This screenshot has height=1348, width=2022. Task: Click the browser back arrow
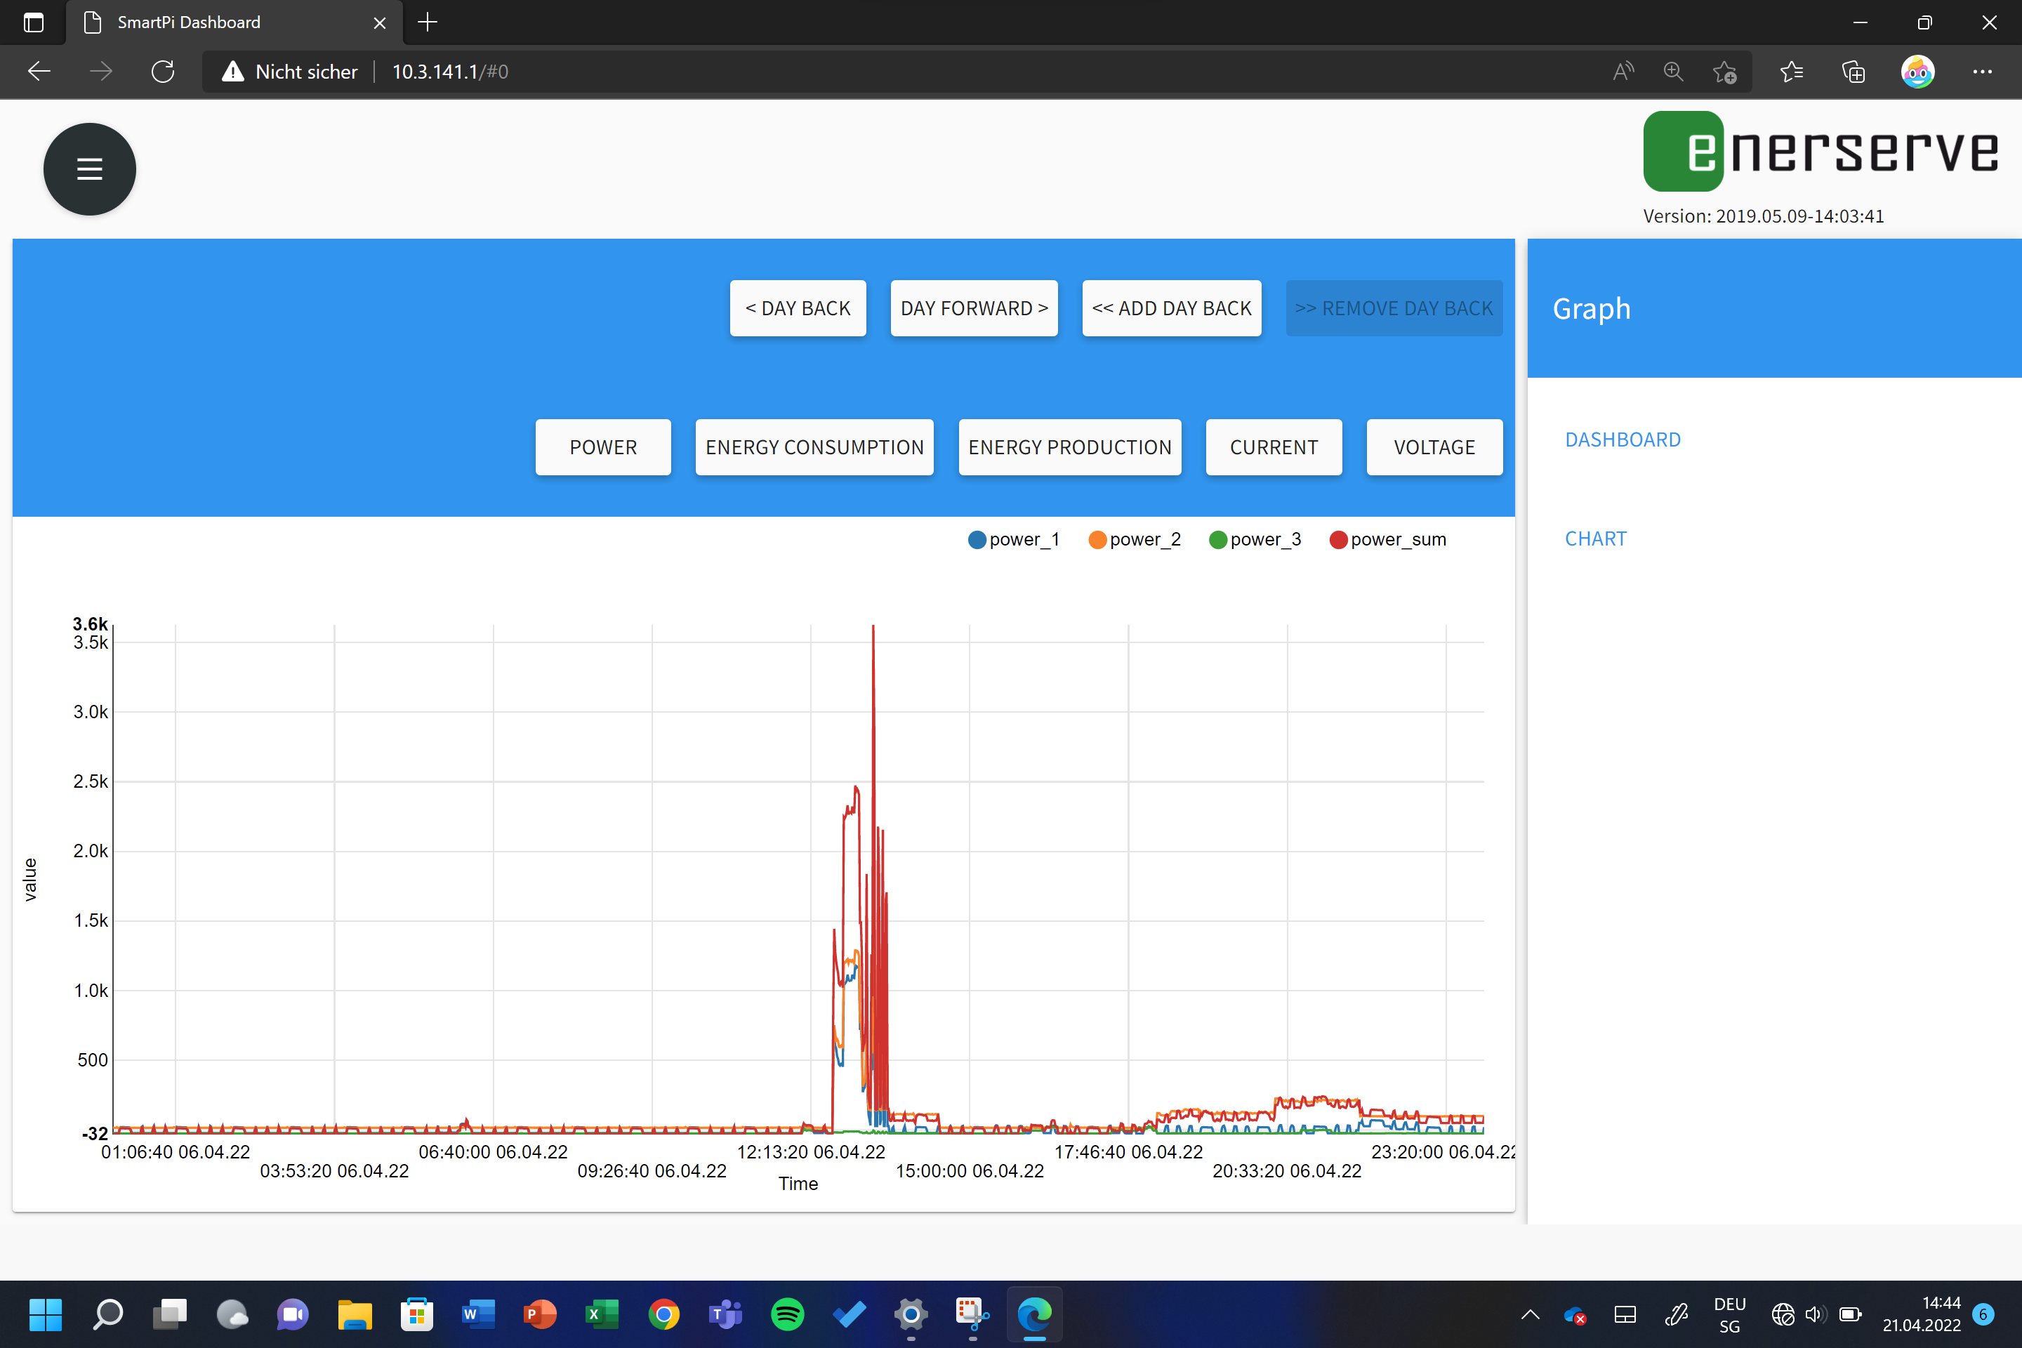click(39, 72)
